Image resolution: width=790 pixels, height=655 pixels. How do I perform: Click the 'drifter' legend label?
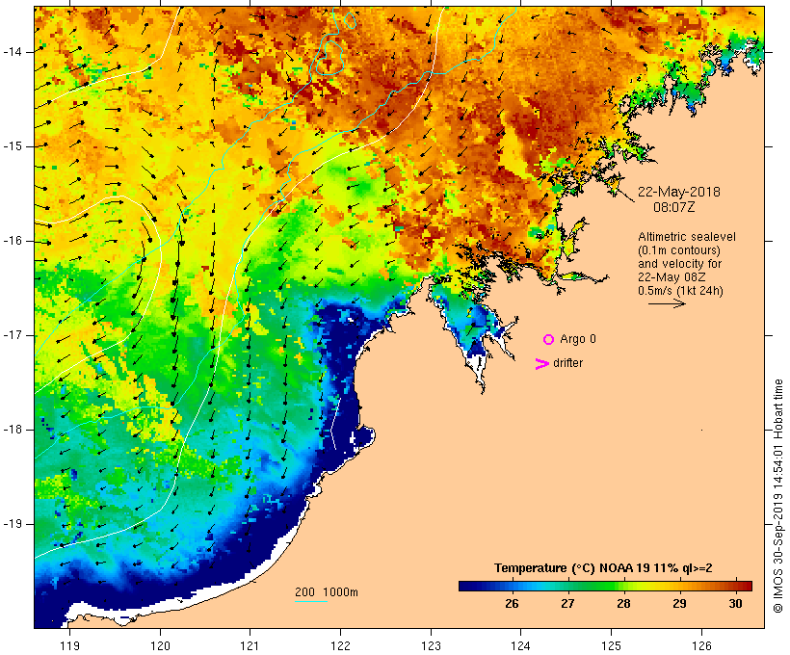tap(567, 363)
